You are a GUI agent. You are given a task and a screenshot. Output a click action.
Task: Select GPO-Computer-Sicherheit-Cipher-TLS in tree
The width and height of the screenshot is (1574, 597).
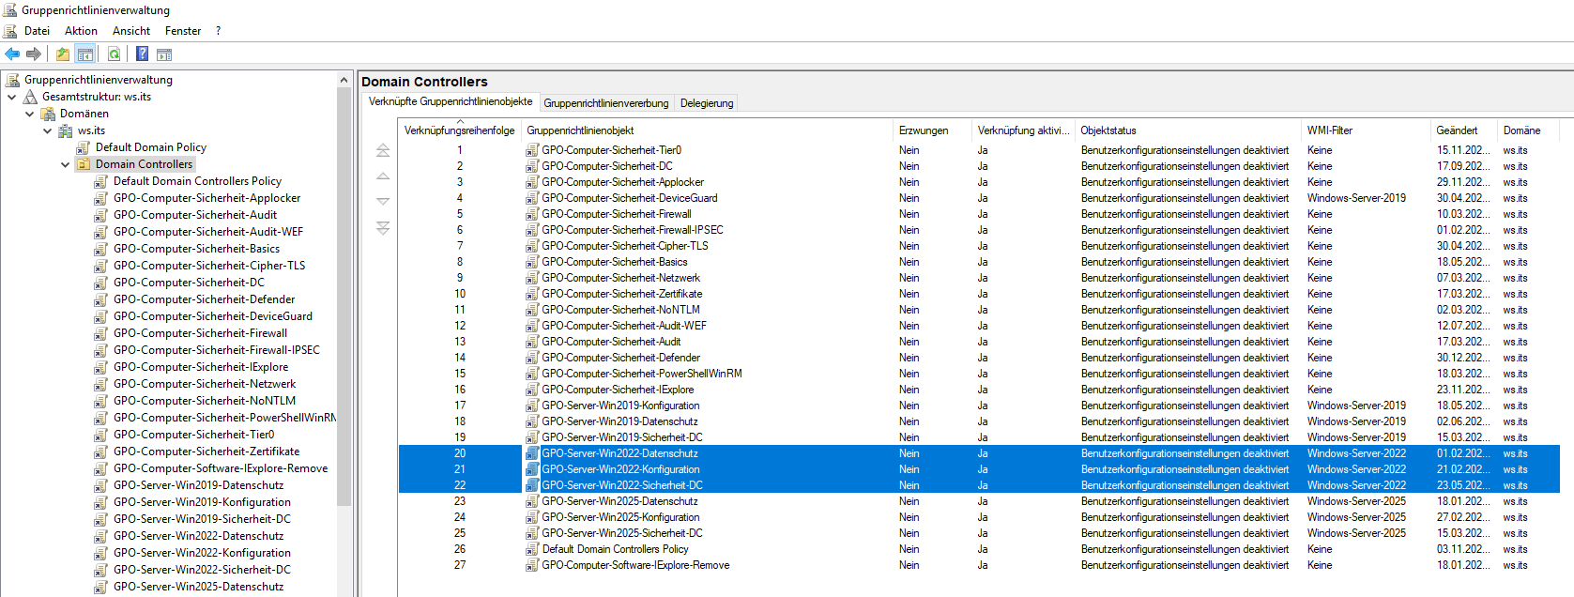209,266
